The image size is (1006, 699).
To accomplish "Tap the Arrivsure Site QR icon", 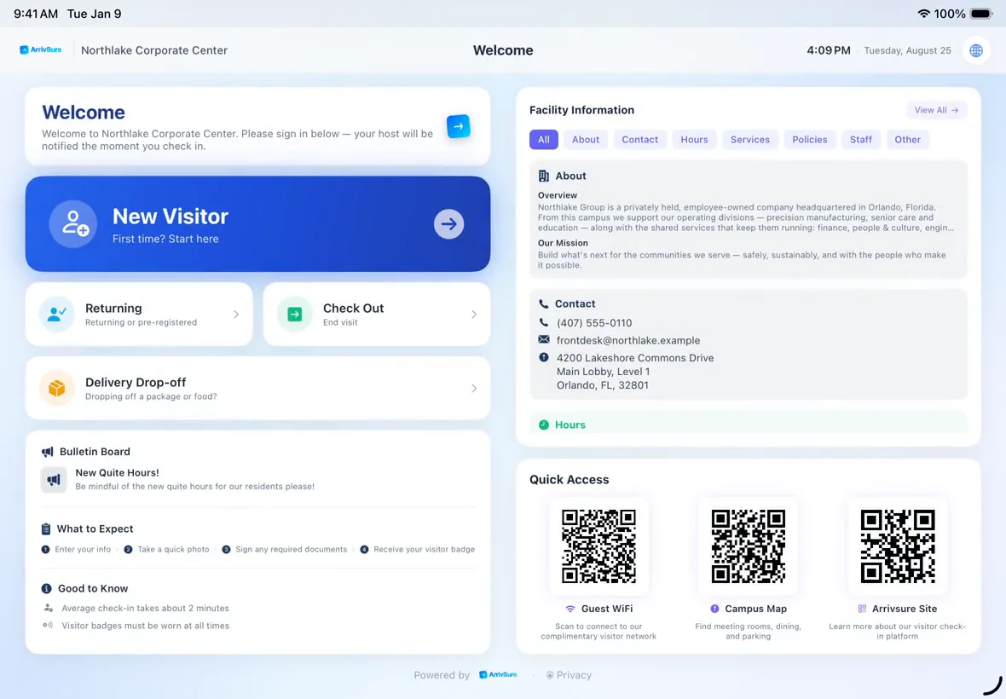I will point(862,609).
